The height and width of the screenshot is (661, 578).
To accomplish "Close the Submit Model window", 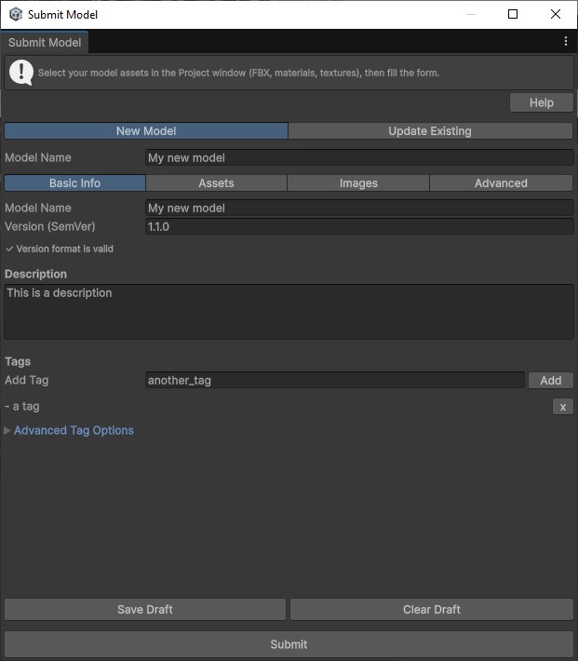I will pyautogui.click(x=556, y=14).
